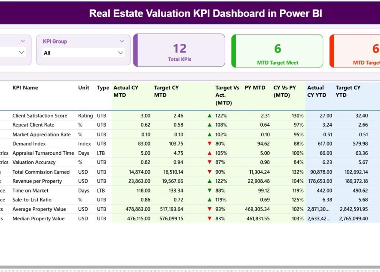Click the green down arrow beside Time on Market
Screen dimensions: 380x272
pos(209,190)
